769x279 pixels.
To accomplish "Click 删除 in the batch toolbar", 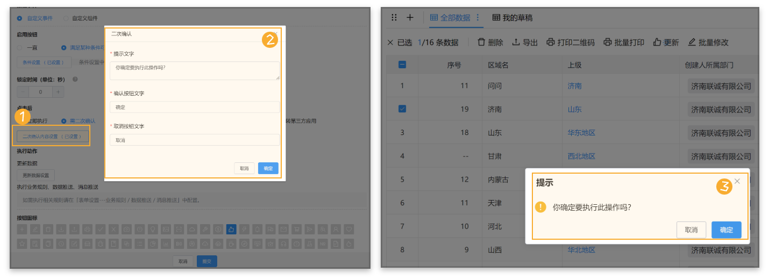I will tap(490, 42).
